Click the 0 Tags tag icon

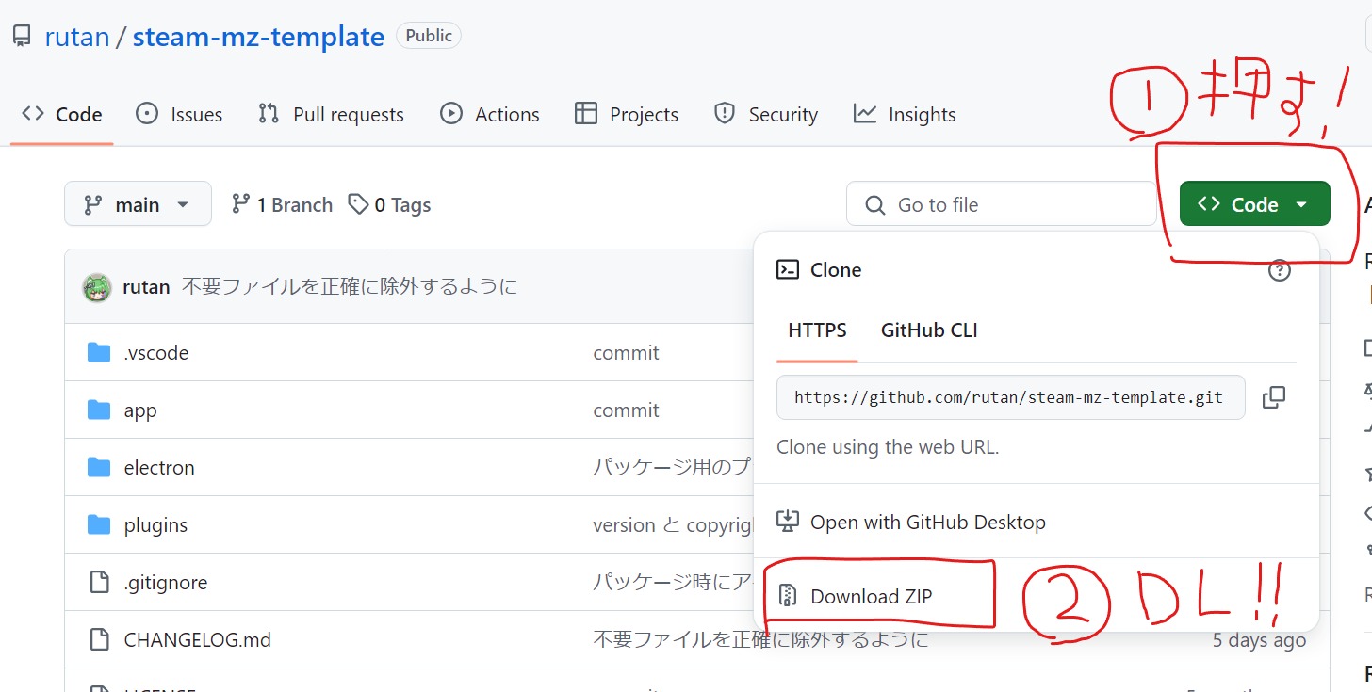click(358, 204)
